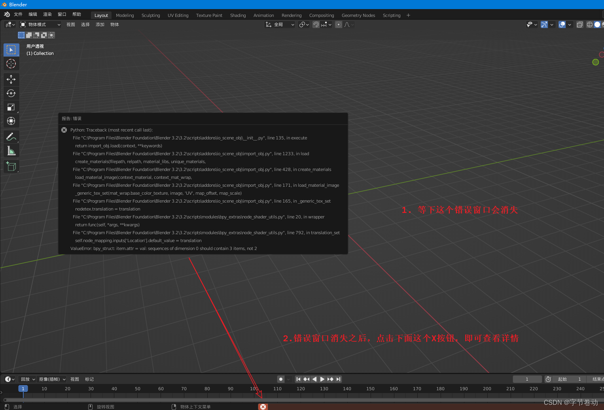Select the Rotate tool
604x410 pixels.
(11, 93)
